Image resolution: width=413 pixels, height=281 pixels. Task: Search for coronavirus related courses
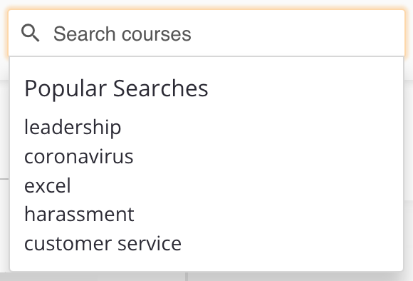(79, 156)
